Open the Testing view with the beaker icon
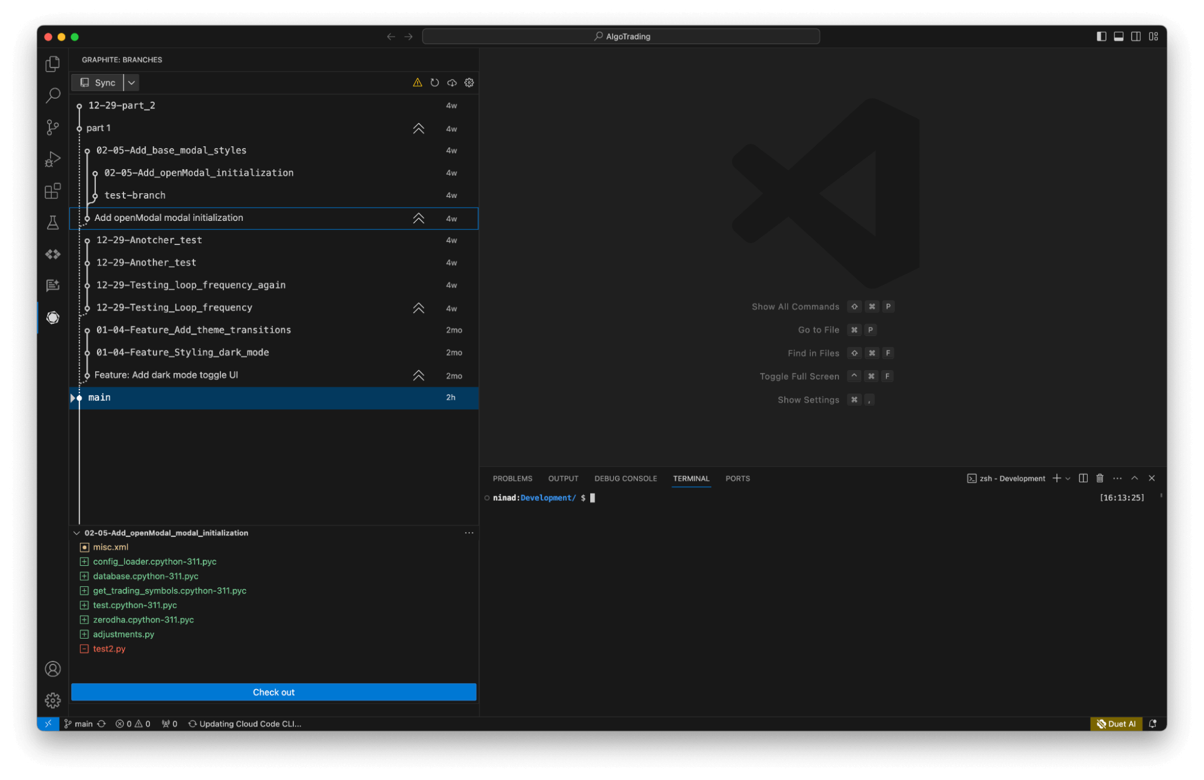1204x780 pixels. [53, 222]
